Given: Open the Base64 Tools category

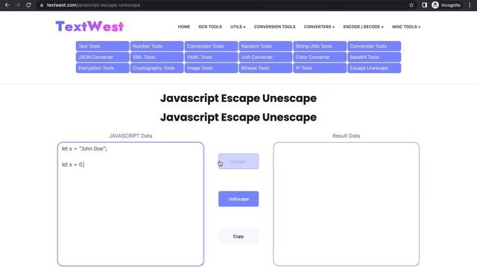Looking at the screenshot, I should click(374, 57).
